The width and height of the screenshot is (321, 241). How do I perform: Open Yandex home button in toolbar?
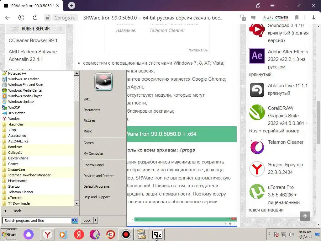[x=21, y=18]
